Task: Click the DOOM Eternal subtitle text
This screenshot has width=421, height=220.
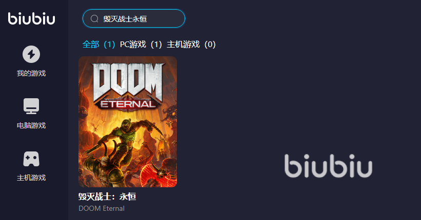Action: 102,208
